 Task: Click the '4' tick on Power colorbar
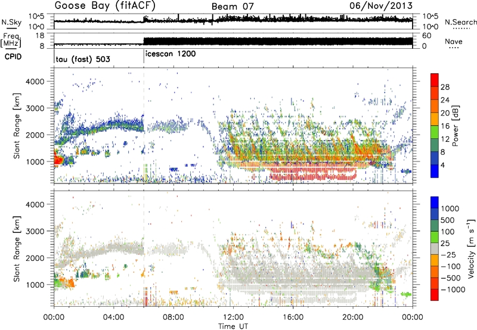pyautogui.click(x=443, y=165)
